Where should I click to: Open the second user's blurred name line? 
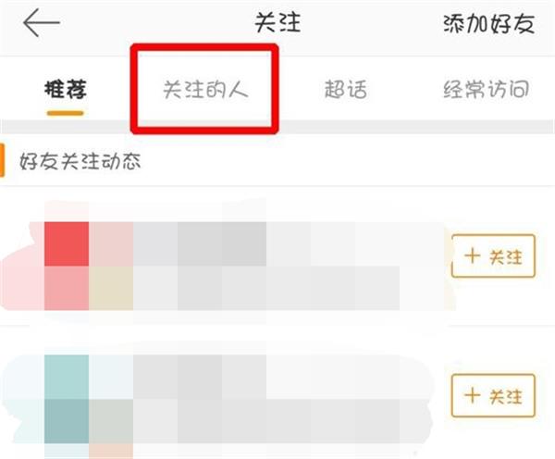(200, 378)
